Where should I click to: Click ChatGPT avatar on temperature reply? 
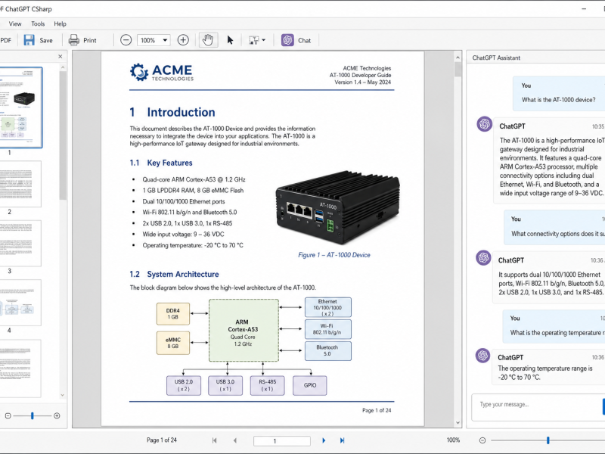[482, 356]
